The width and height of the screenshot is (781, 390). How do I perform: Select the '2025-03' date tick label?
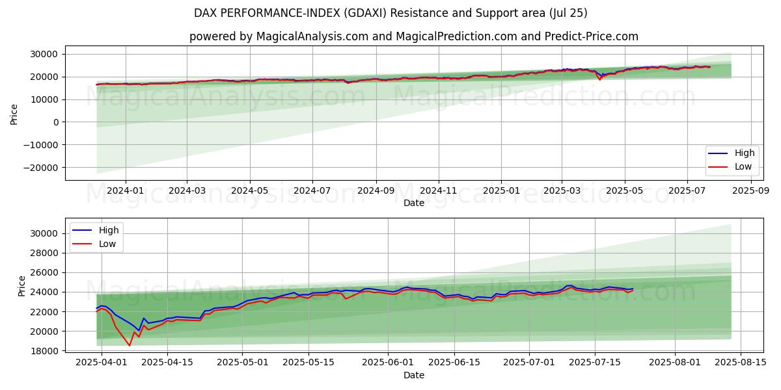tap(562, 191)
